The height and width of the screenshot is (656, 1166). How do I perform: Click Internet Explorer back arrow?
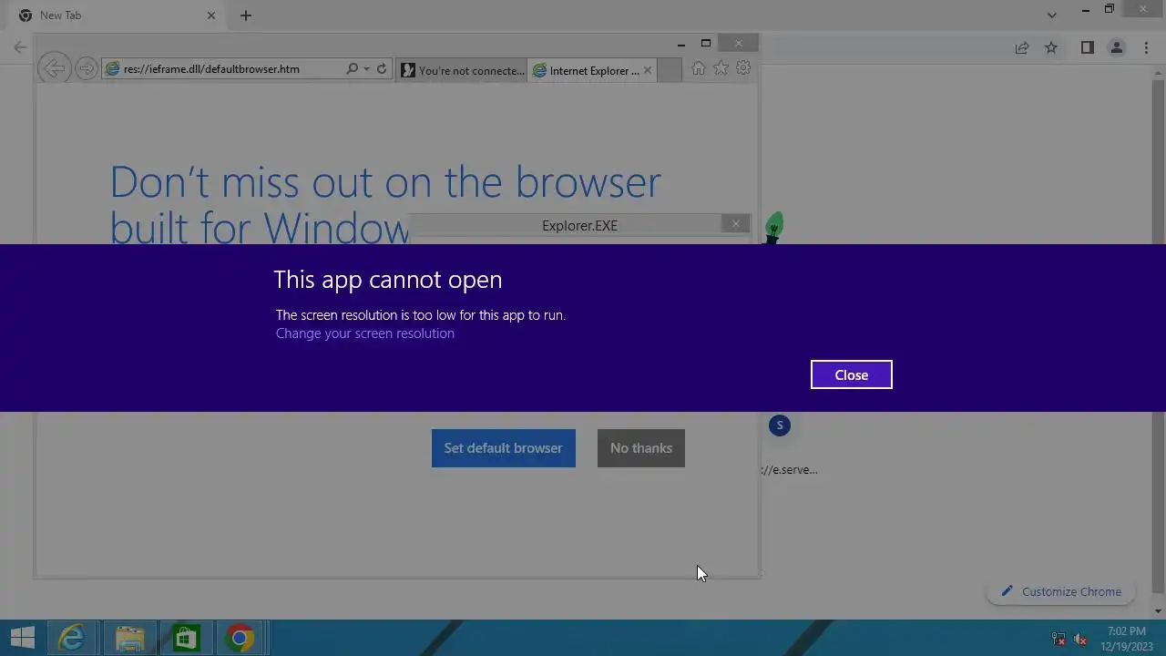click(x=54, y=68)
